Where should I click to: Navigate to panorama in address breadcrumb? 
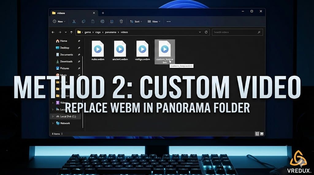(110, 32)
